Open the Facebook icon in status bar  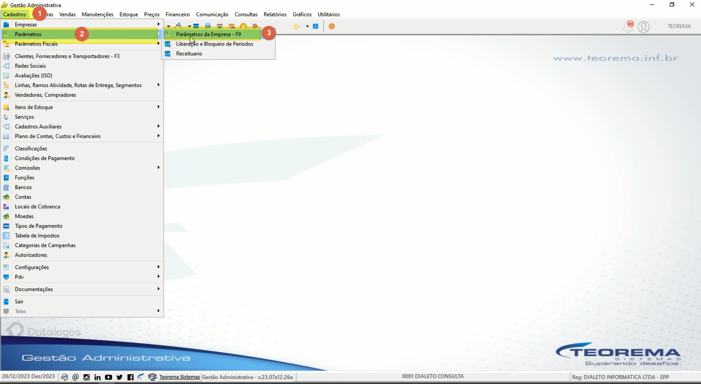coord(130,377)
